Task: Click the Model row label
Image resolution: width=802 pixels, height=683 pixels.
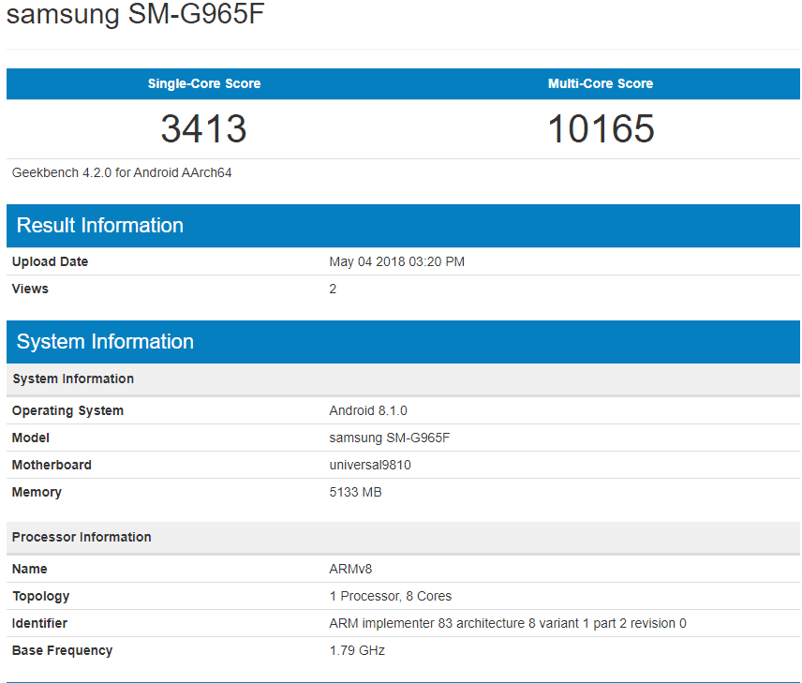Action: click(x=31, y=438)
